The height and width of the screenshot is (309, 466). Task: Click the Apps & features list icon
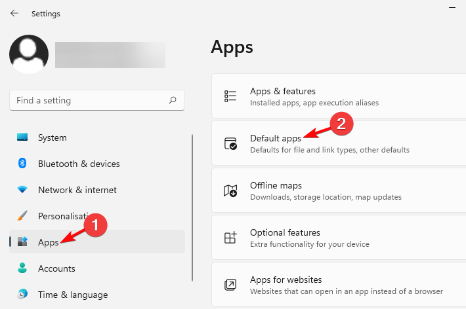(230, 96)
